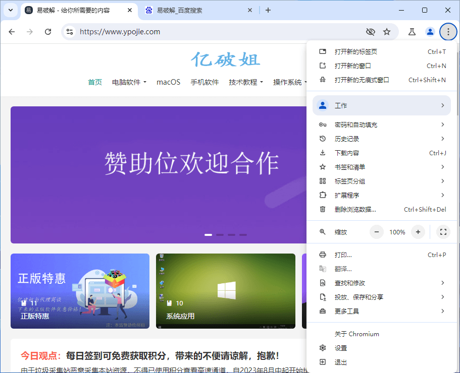Increase zoom with the plus button
This screenshot has width=460, height=373.
(418, 232)
